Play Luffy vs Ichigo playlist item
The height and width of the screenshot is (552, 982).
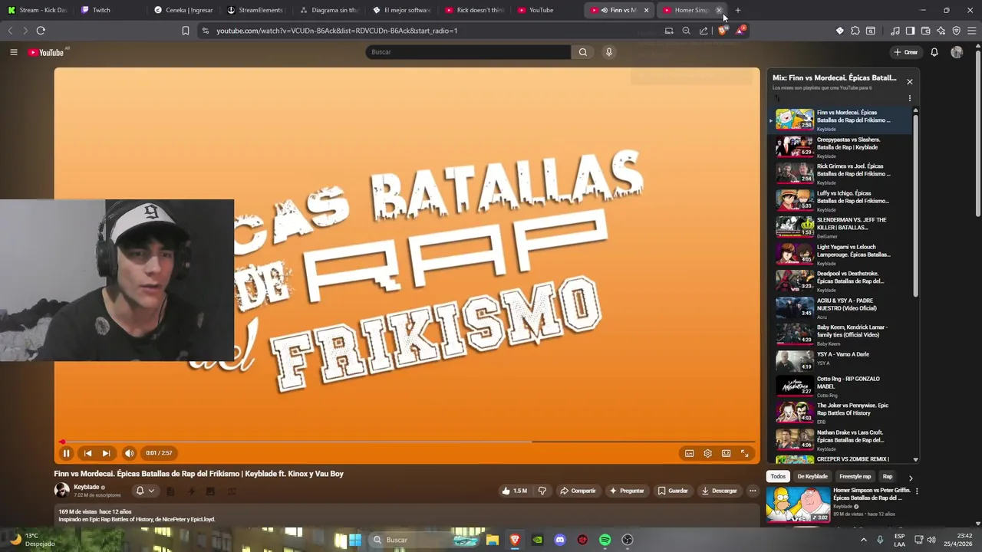coord(842,199)
